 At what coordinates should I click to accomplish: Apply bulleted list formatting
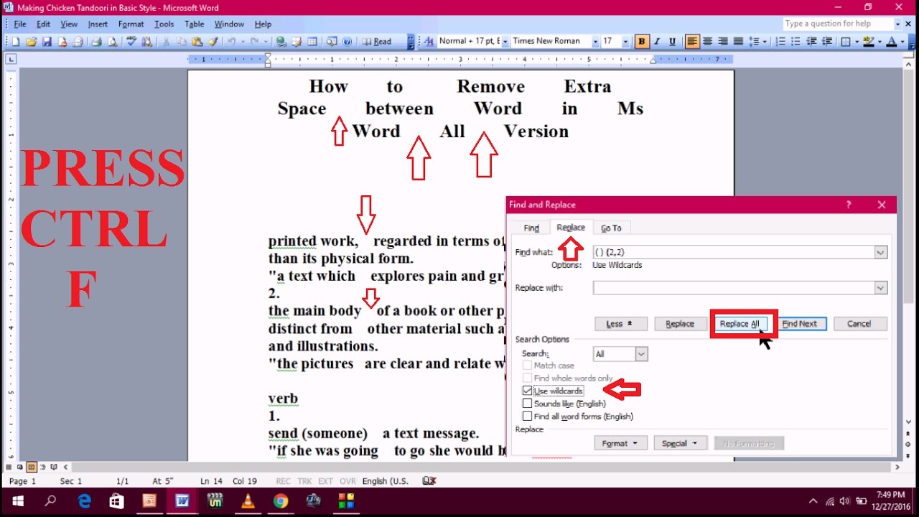tap(796, 42)
